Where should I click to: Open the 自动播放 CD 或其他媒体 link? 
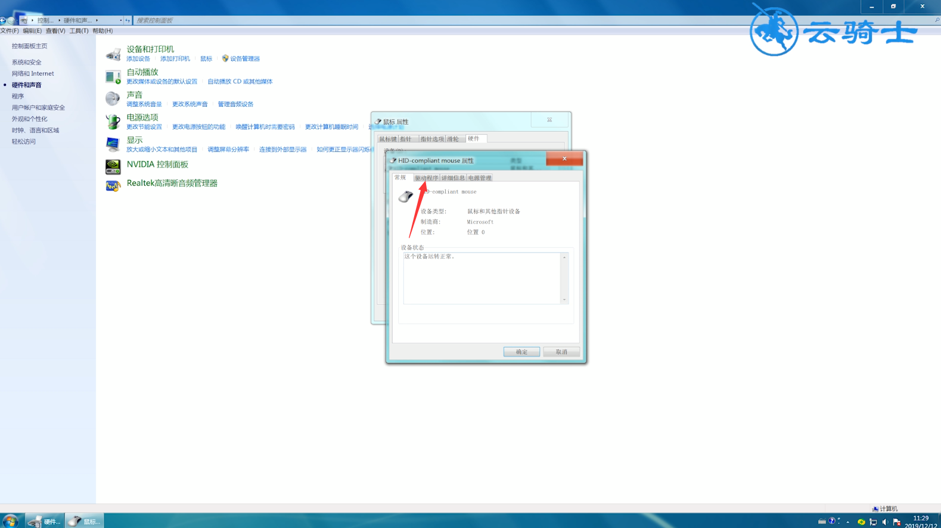coord(240,82)
